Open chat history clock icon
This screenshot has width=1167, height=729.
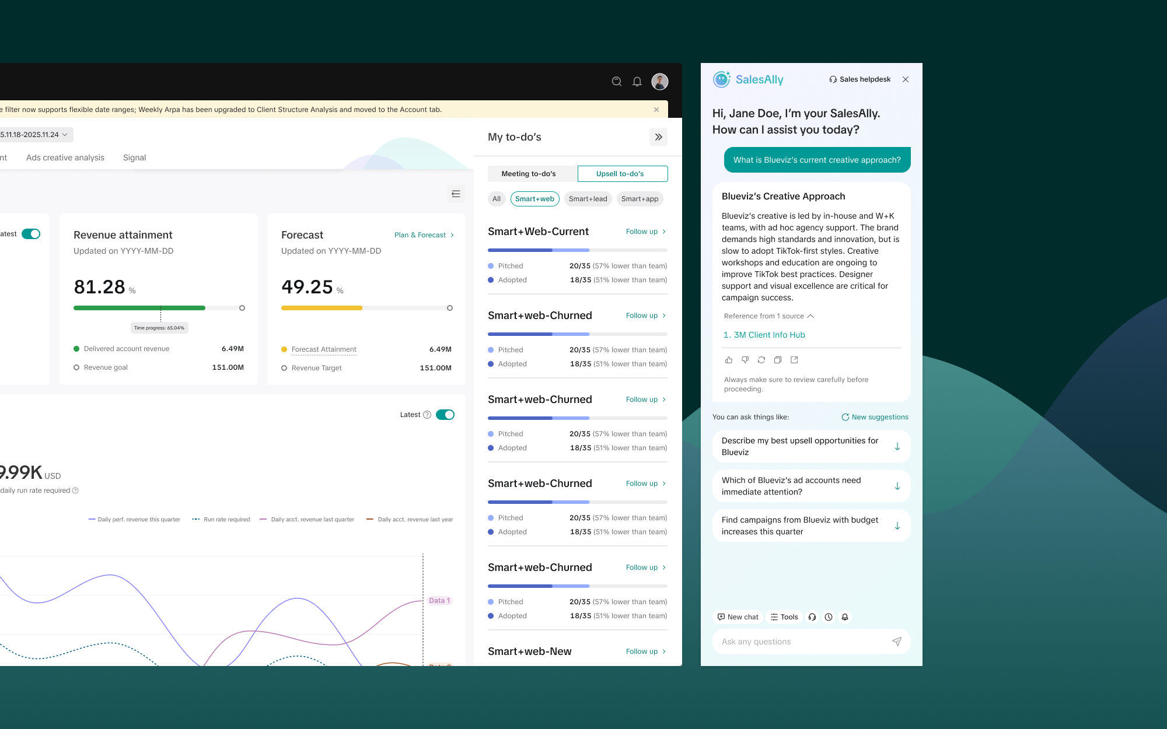(x=828, y=617)
